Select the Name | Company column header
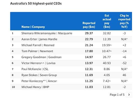This screenshot has width=138, height=100. pyautogui.click(x=33, y=27)
